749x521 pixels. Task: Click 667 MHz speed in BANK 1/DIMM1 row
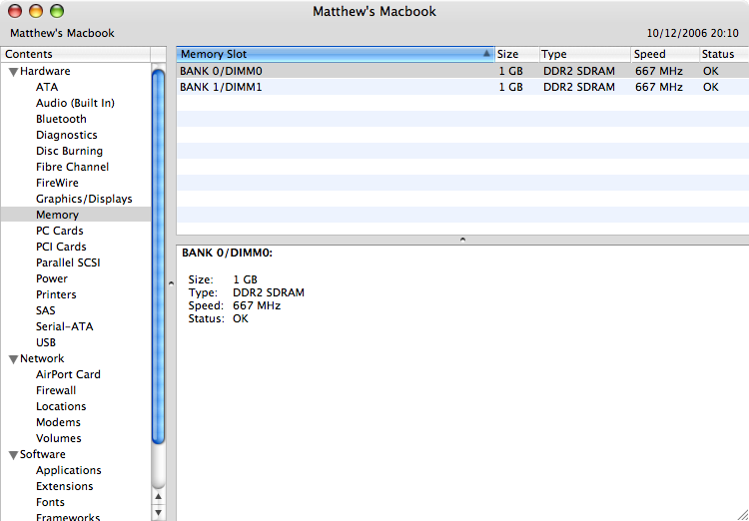(x=659, y=88)
